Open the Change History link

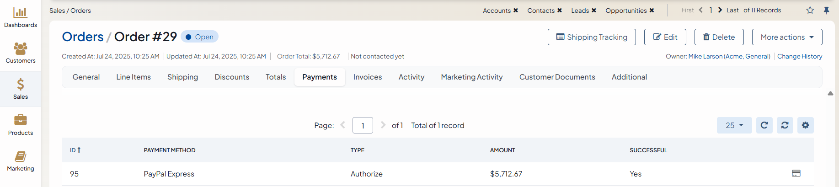799,56
